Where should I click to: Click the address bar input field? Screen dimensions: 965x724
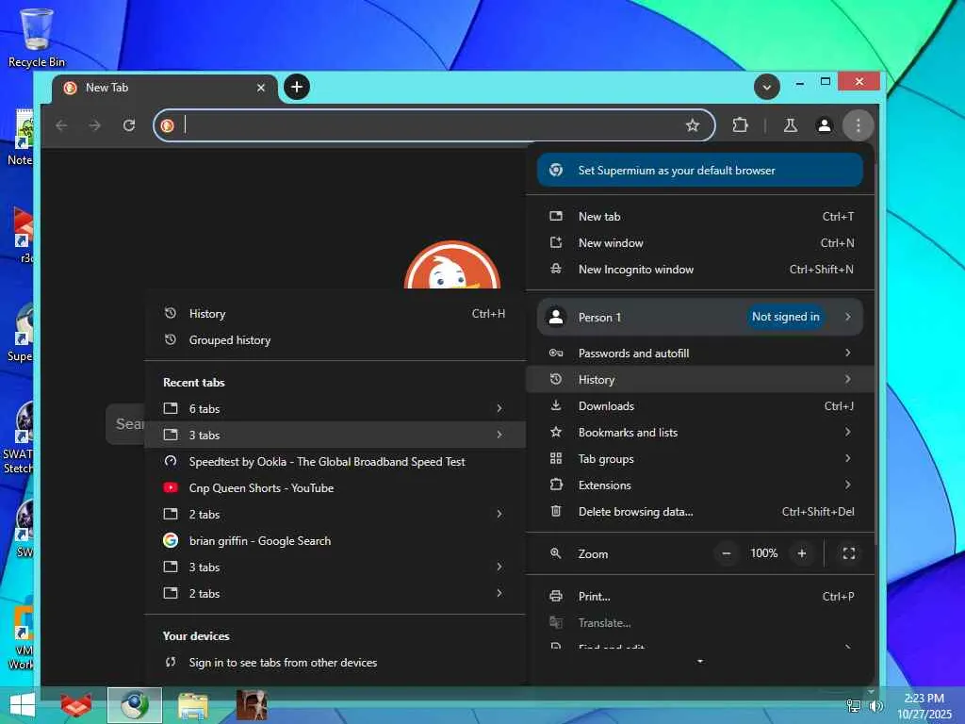(429, 125)
